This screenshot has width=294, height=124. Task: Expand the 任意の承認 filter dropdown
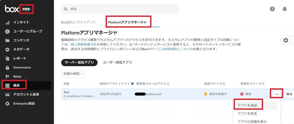[73, 74]
